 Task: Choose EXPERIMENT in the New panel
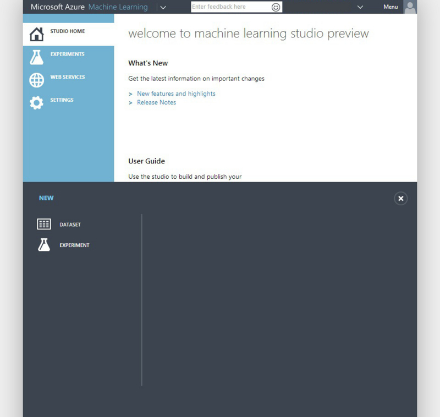pos(74,245)
